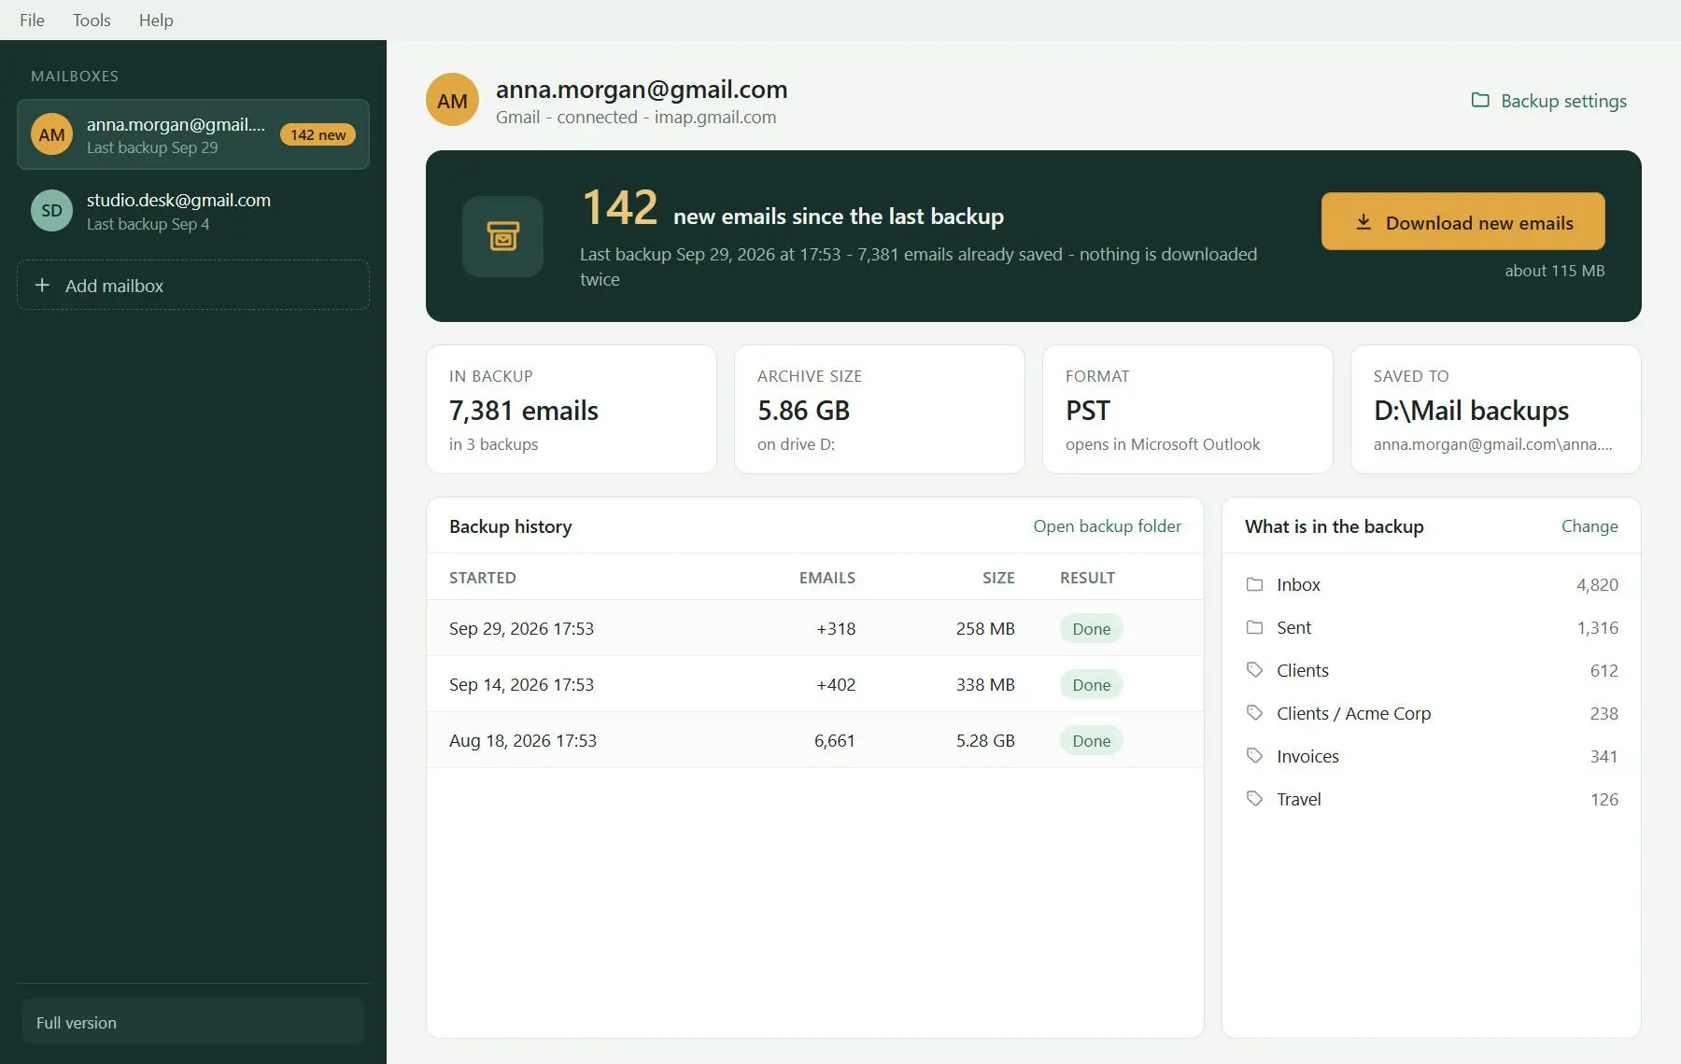The width and height of the screenshot is (1681, 1064).
Task: Click the STARTED column header
Action: [483, 578]
